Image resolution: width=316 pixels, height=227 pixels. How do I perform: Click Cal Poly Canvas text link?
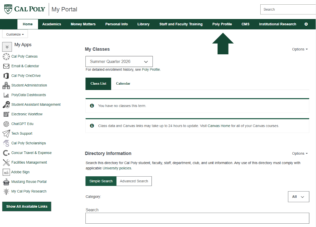pos(24,56)
